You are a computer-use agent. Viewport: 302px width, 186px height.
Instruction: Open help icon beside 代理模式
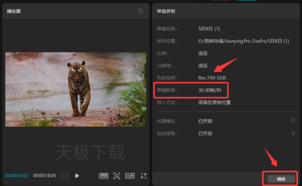[293, 120]
